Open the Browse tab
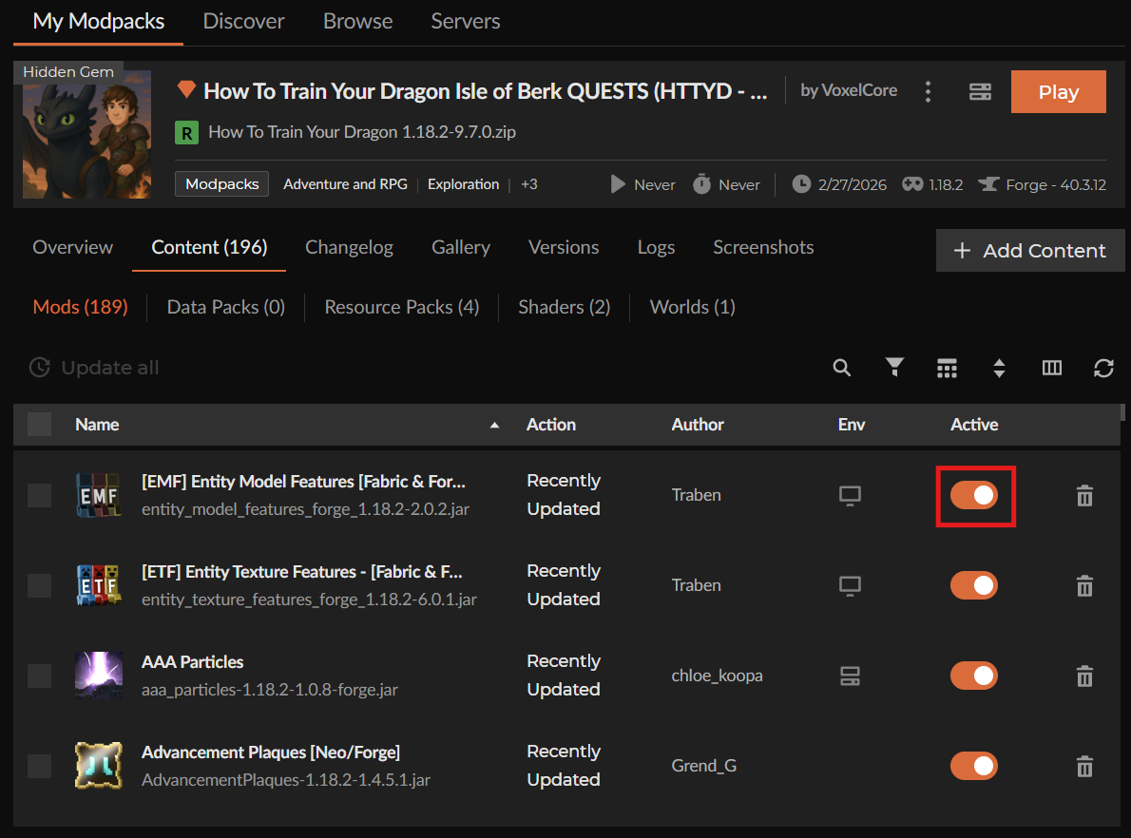The height and width of the screenshot is (838, 1131). [357, 22]
